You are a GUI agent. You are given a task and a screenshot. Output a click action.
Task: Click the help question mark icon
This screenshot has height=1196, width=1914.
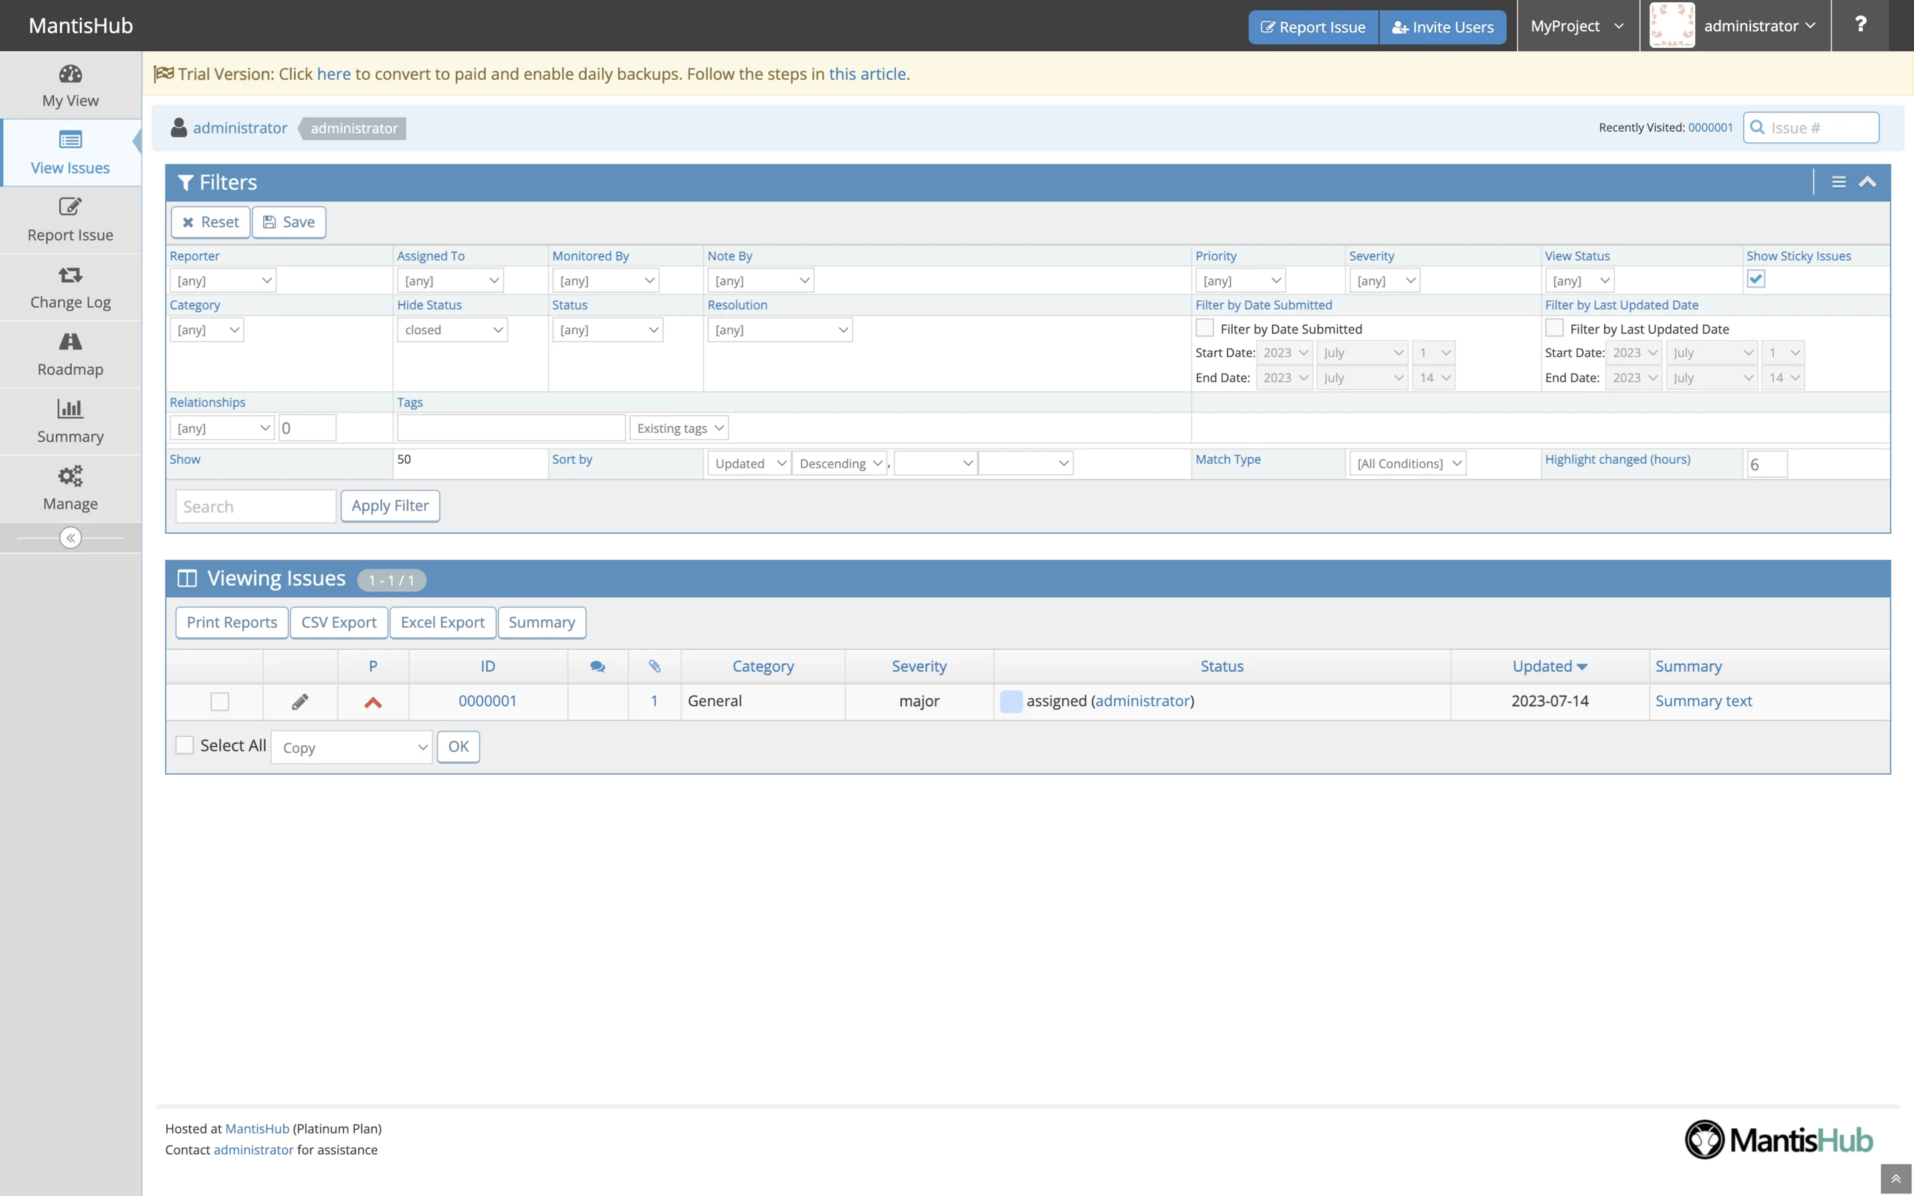[1860, 25]
